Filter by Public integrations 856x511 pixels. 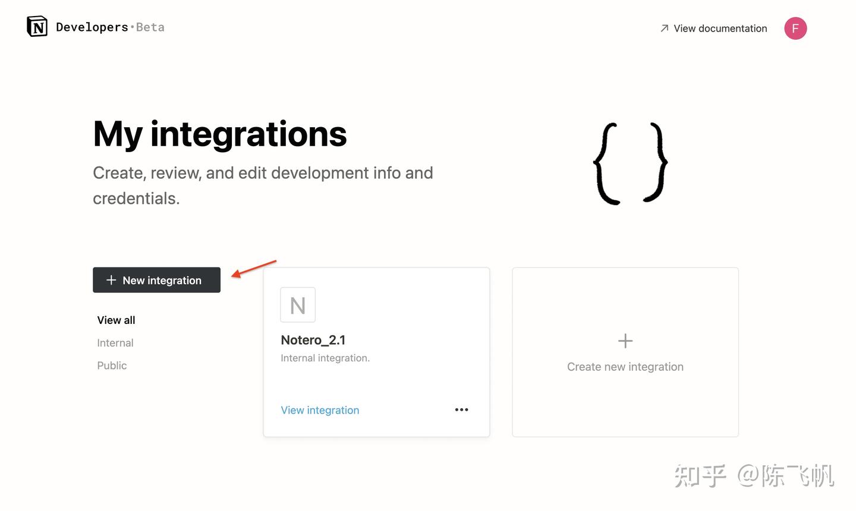[x=112, y=365]
